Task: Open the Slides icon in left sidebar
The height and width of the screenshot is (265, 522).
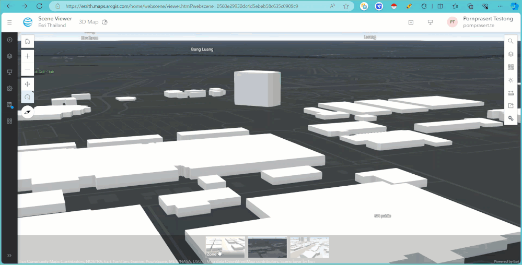Action: tap(9, 72)
